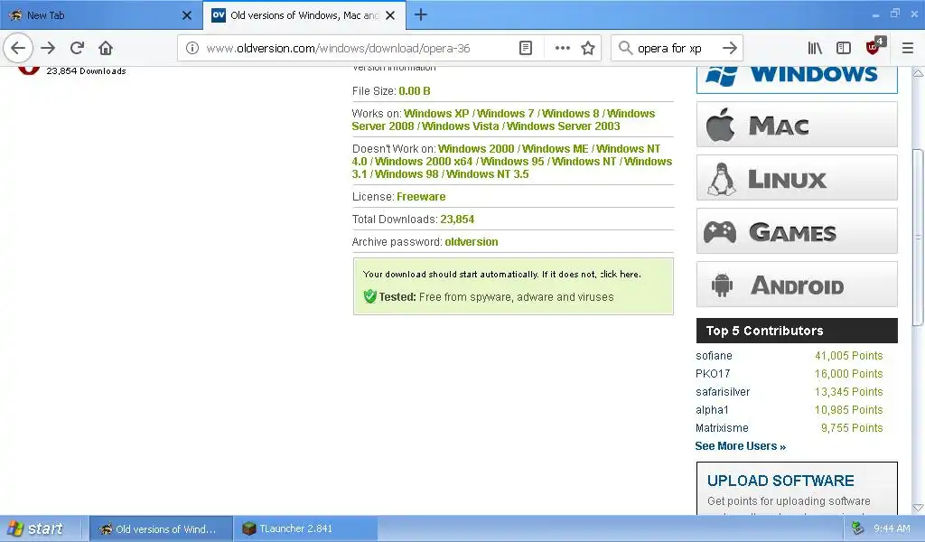
Task: Click 'click here' to start download
Action: tap(620, 275)
